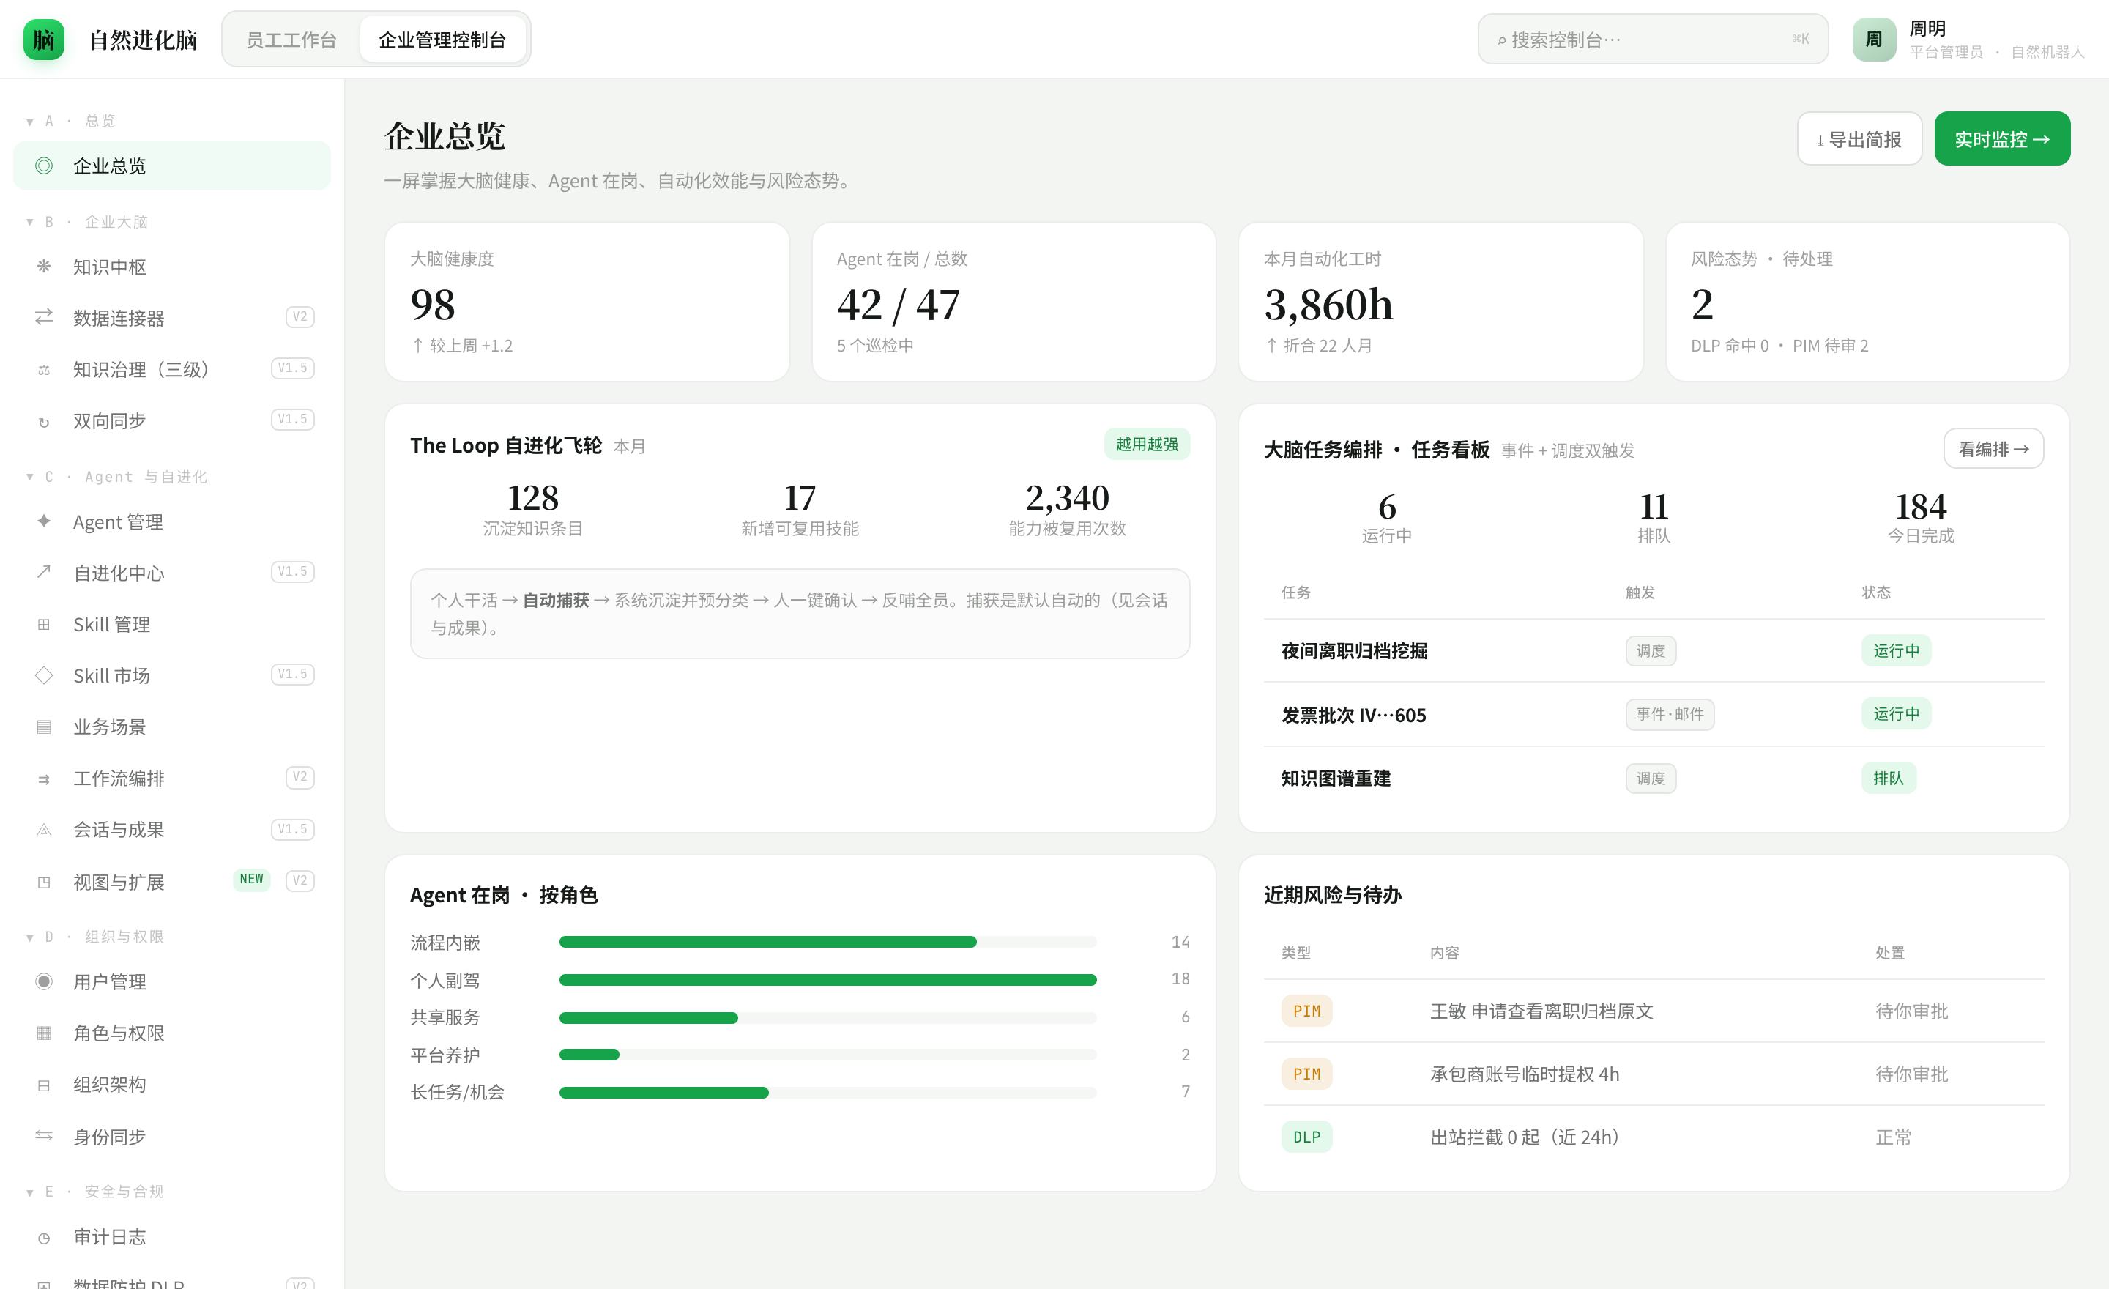2109x1289 pixels.
Task: Click the green 脑 app logo
Action: point(44,40)
